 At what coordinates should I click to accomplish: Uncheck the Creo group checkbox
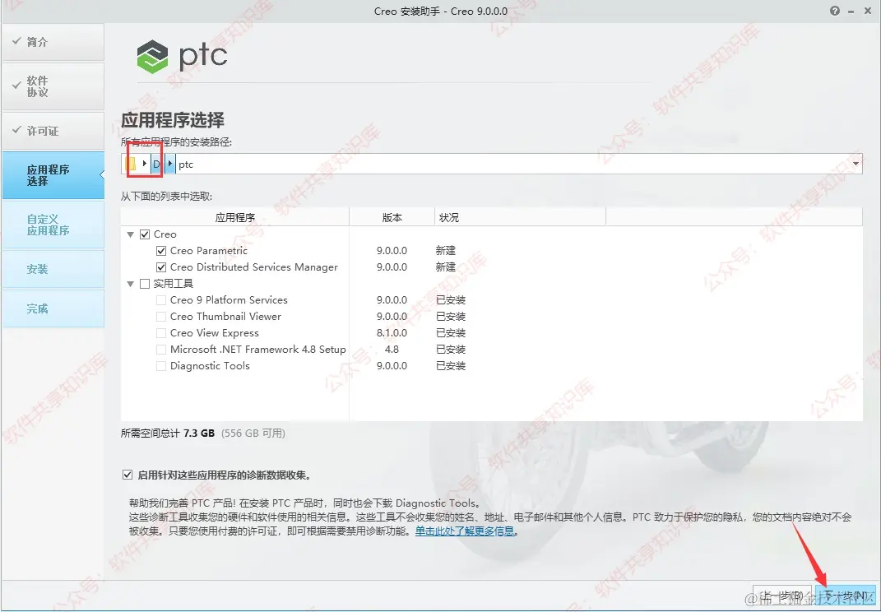(145, 234)
